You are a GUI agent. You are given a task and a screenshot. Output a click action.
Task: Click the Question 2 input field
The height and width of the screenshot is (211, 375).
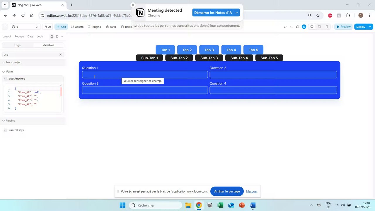[x=273, y=74]
